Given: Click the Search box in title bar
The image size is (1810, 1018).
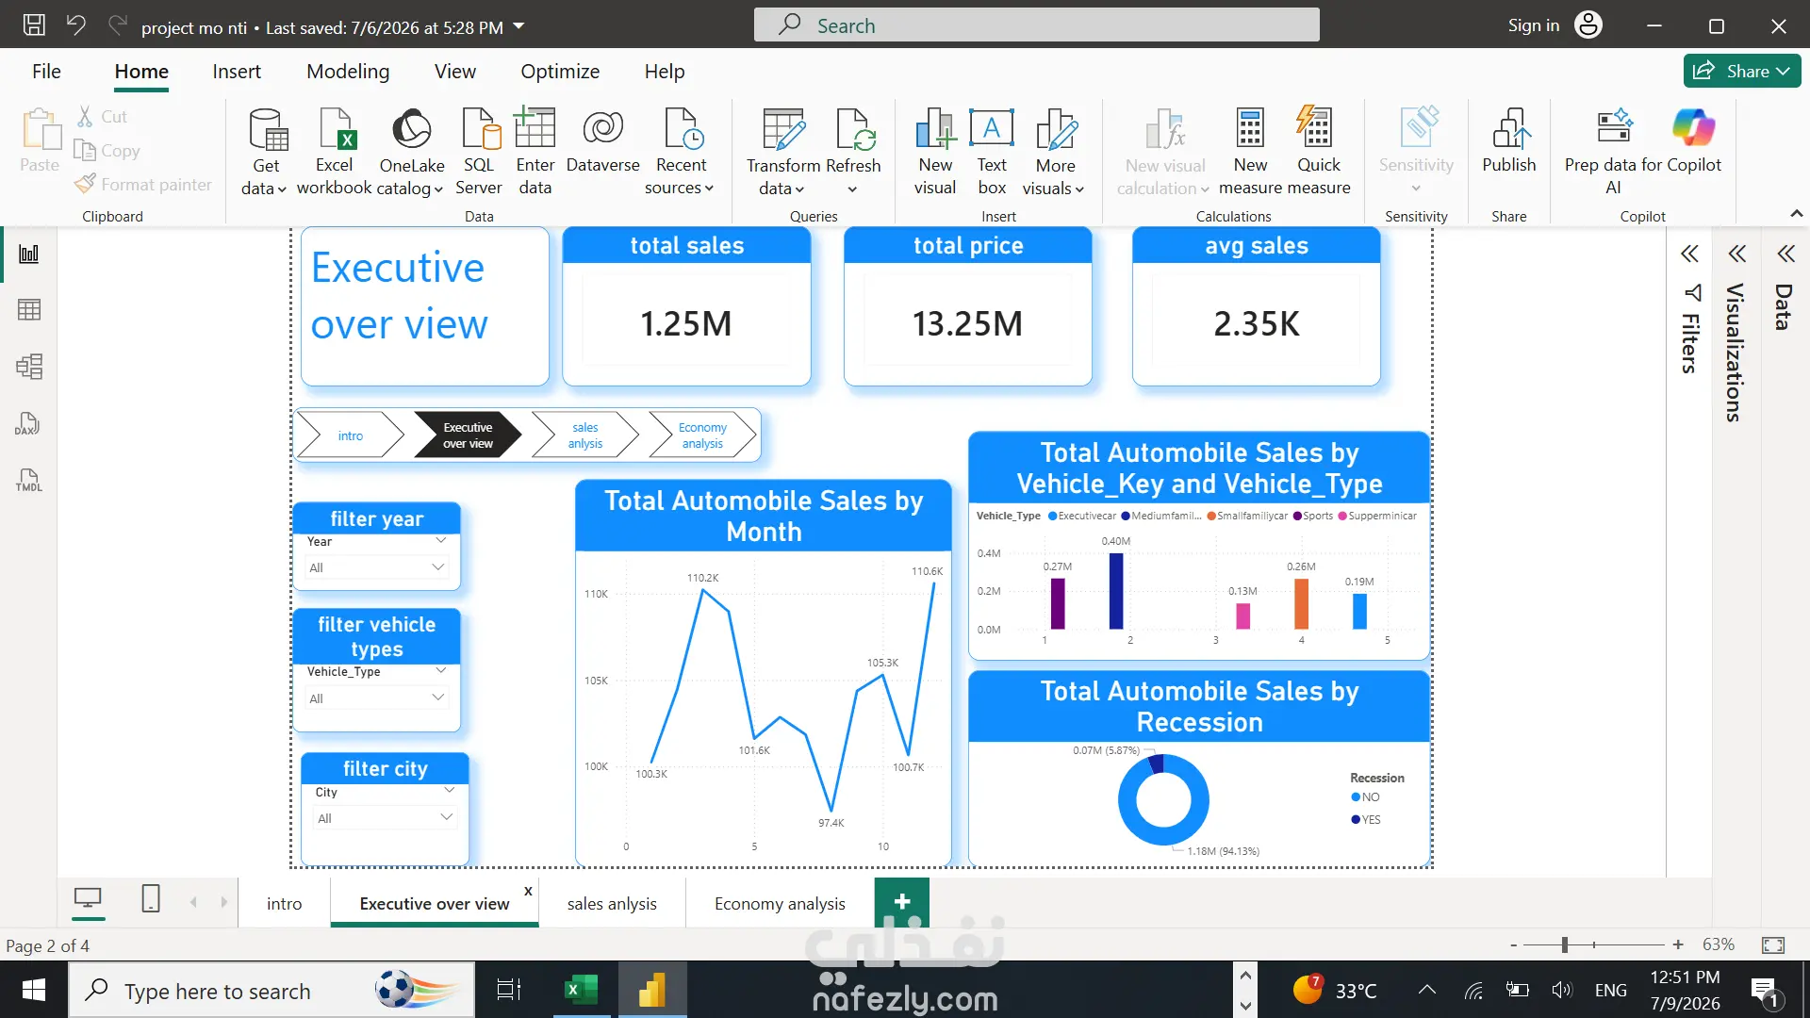Looking at the screenshot, I should pyautogui.click(x=1037, y=25).
